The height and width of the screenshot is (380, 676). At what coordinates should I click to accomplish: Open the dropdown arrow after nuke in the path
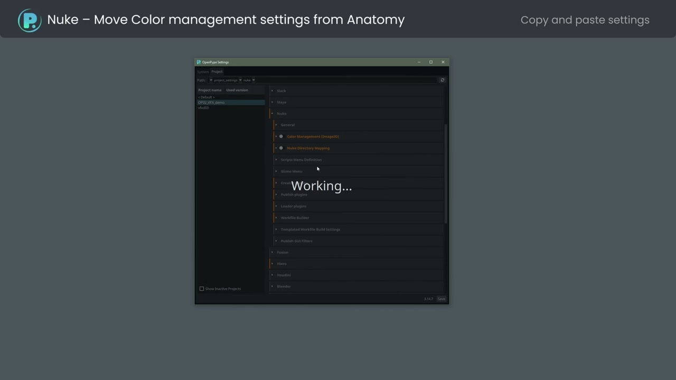pyautogui.click(x=253, y=80)
